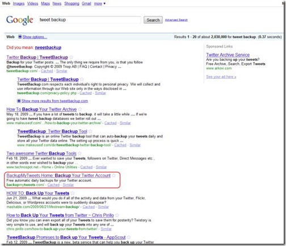Click Show more results from tweetbackup.com

tap(54, 101)
